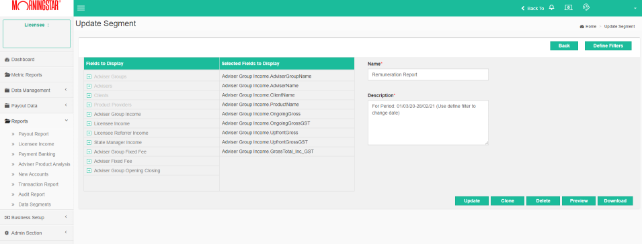Image resolution: width=642 pixels, height=244 pixels.
Task: Go to Home via breadcrumb
Action: coord(588,27)
